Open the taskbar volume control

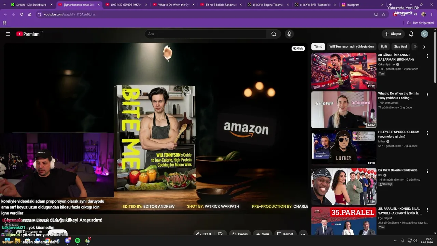pos(415,241)
